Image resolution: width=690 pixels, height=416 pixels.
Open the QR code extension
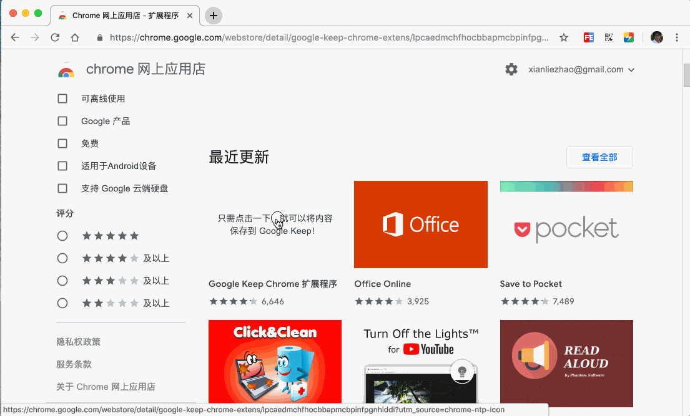(x=609, y=37)
